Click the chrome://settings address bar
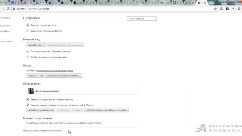Viewport: 242px width, 136px height. [x=114, y=9]
